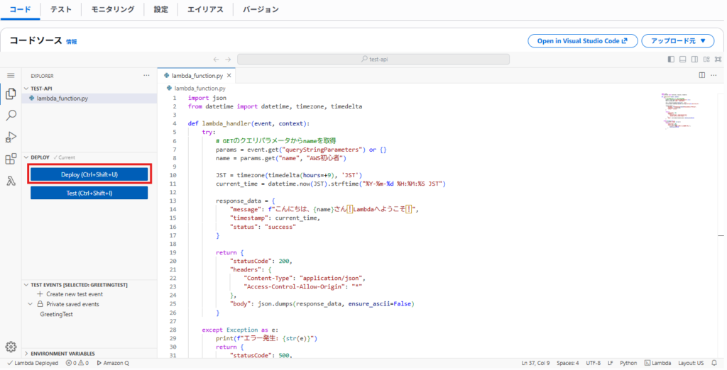727x370 pixels.
Task: Switch to the バージョン tab
Action: [x=261, y=9]
